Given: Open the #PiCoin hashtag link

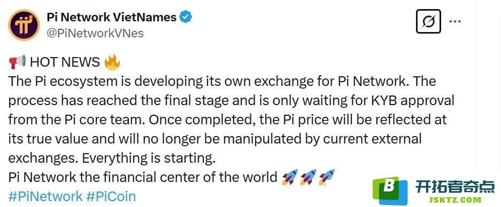Looking at the screenshot, I should coord(111,196).
